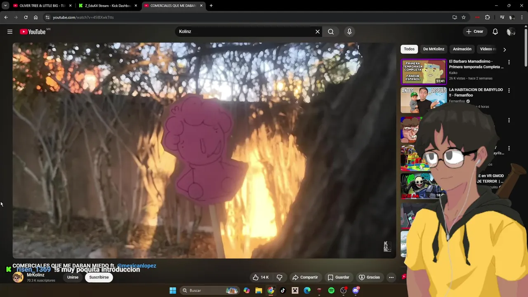Open options for El Barbaro Mamadisimo video
This screenshot has width=528, height=297.
click(509, 62)
